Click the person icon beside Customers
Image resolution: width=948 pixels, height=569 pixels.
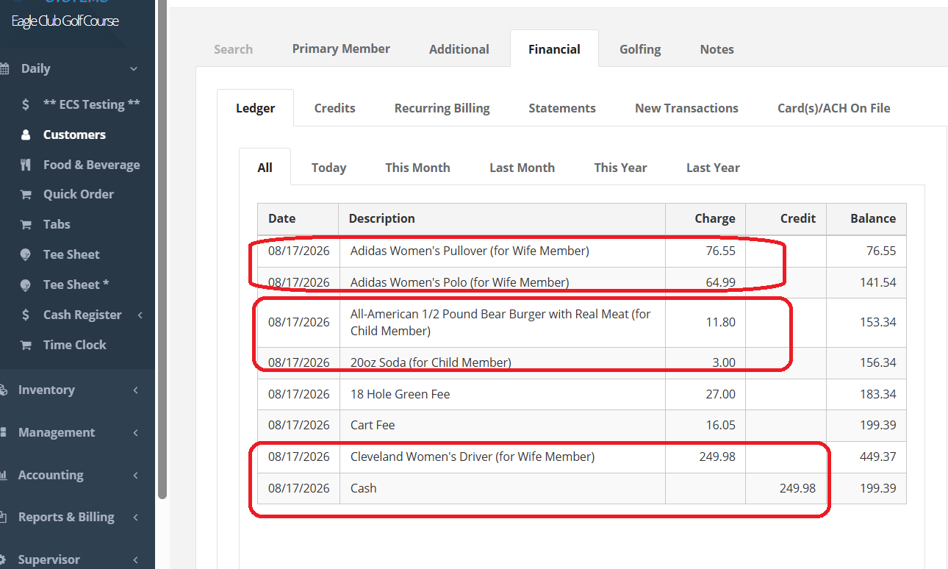[x=26, y=135]
